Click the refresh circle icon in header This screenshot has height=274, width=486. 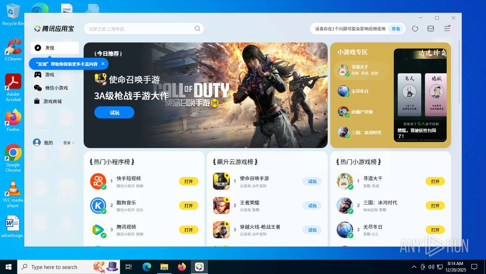click(x=415, y=29)
